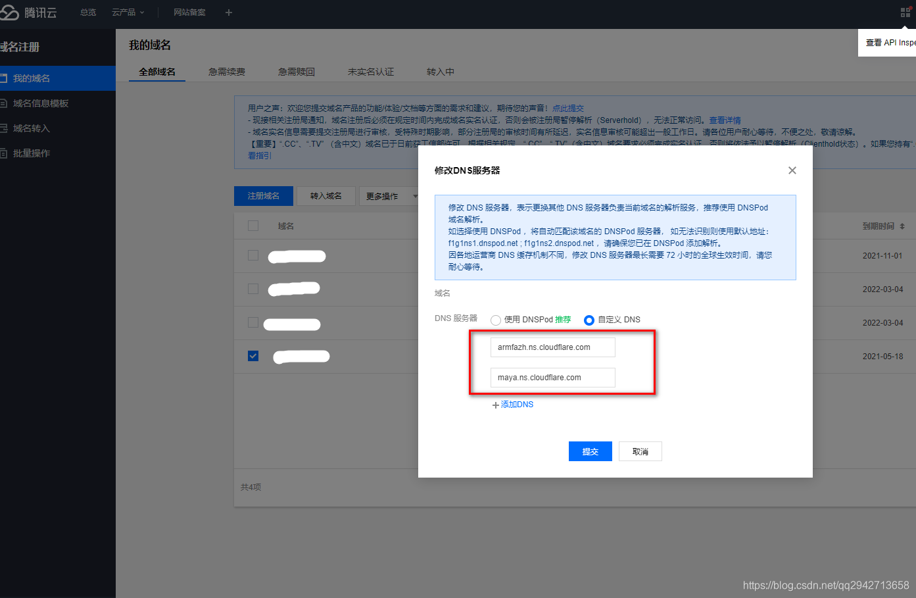Click the 批量操作 sidebar icon

[x=3, y=153]
